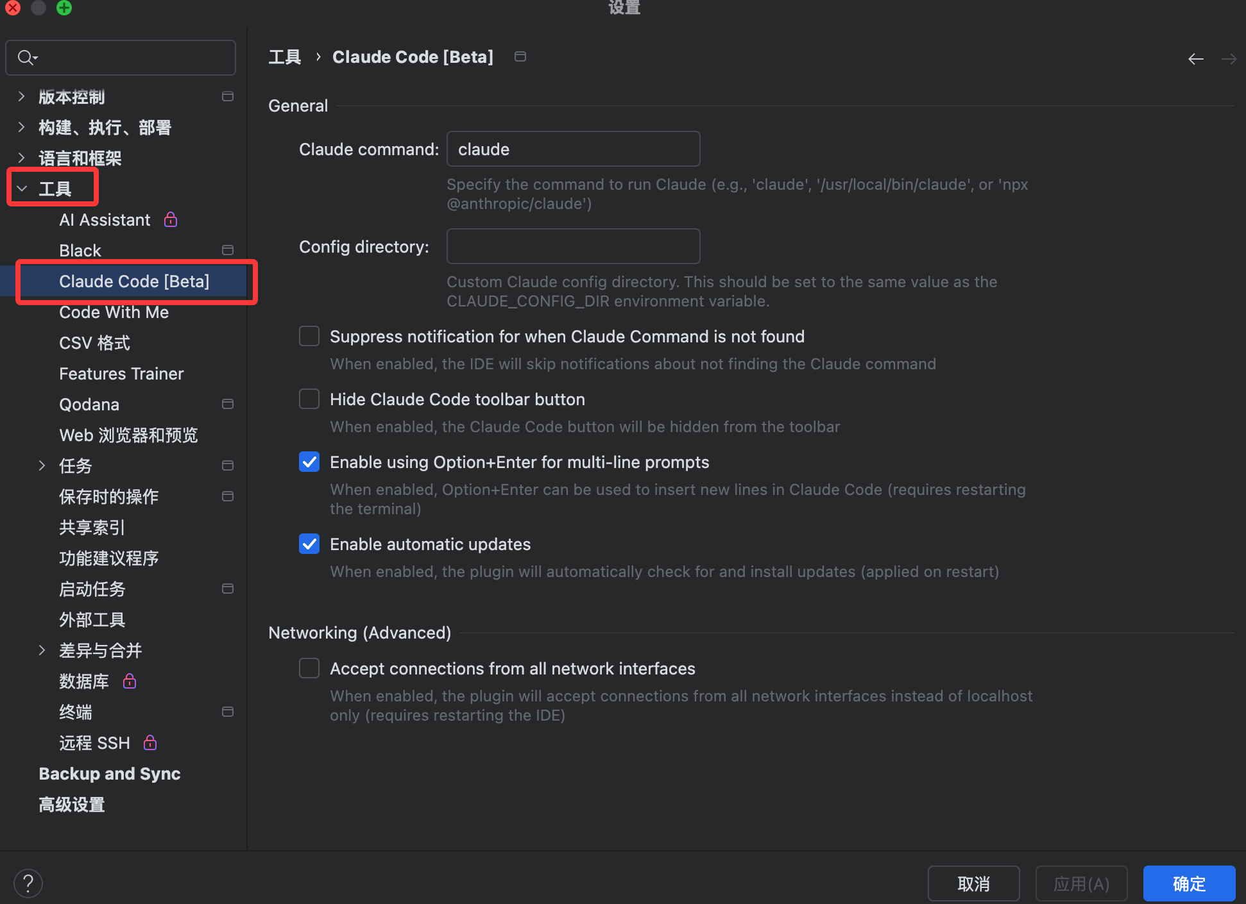Click the project-level icon beside 版本控制
Screen dimensions: 1246x904
click(227, 96)
